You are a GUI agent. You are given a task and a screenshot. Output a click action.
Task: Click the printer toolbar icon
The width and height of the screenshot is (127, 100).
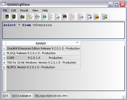pyautogui.click(x=81, y=17)
